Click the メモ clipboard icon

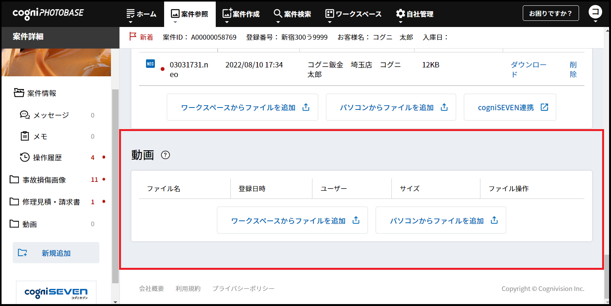[x=25, y=136]
